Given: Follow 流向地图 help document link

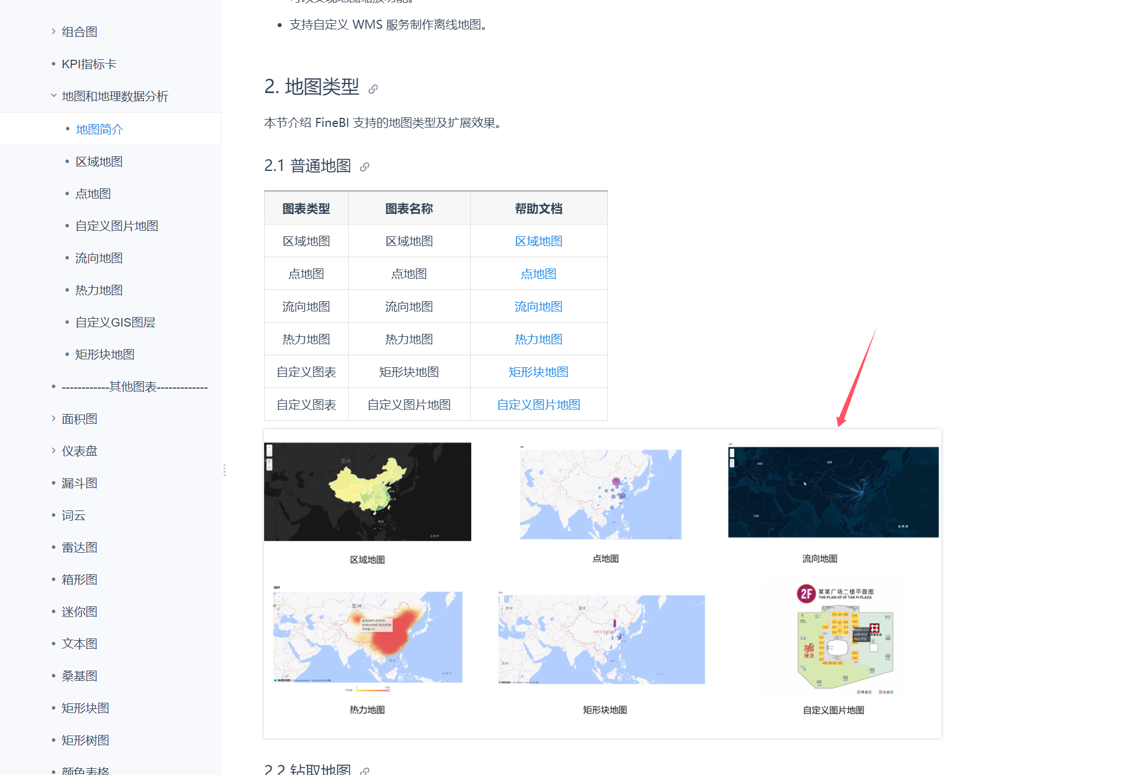Looking at the screenshot, I should pos(538,306).
